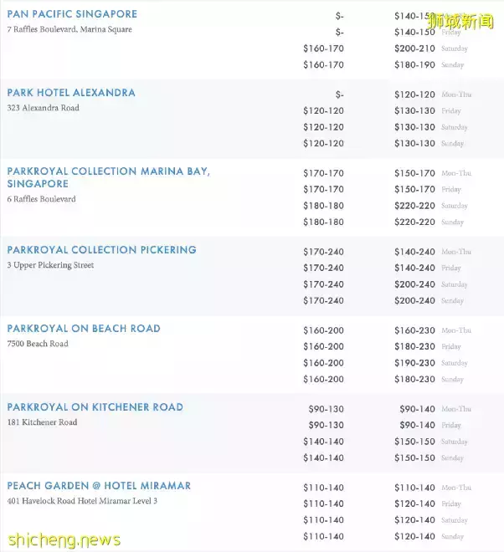Select the Sunday label for Peach Garden
The image size is (504, 552).
[452, 537]
